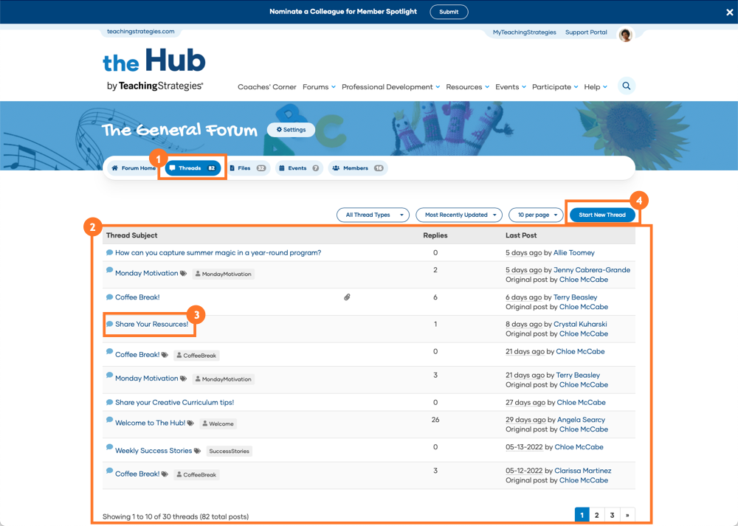Open the All Thread Types dropdown
The image size is (738, 526).
pyautogui.click(x=373, y=215)
